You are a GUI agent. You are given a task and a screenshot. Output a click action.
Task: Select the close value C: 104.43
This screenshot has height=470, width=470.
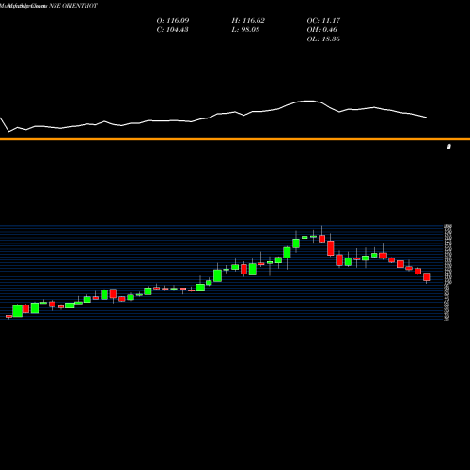(x=172, y=30)
